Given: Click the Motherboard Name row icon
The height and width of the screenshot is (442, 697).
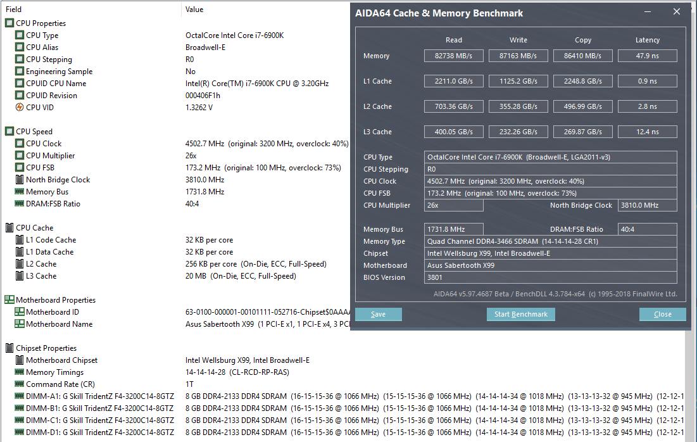Looking at the screenshot, I should (x=20, y=324).
